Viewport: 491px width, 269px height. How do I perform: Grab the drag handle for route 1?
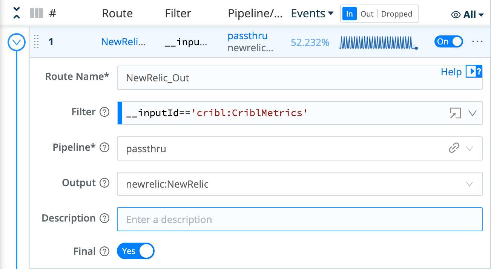tap(36, 41)
